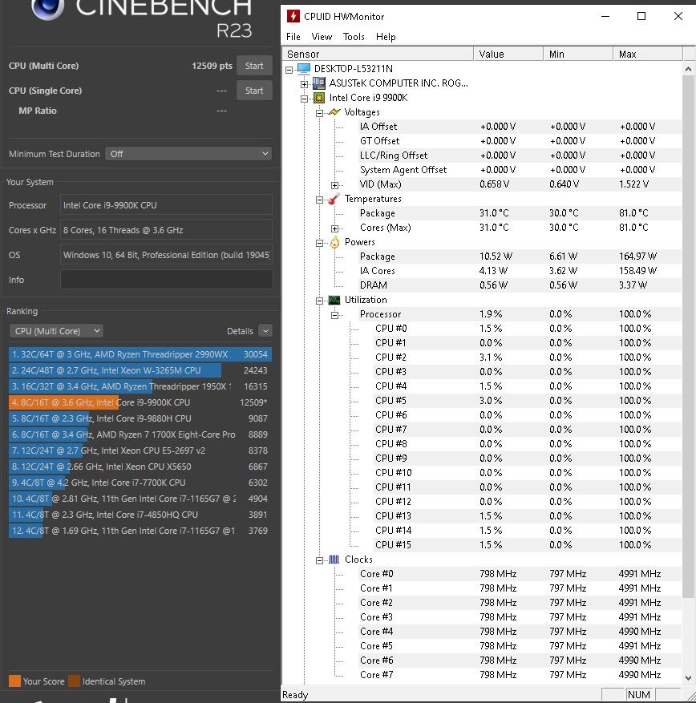Start the CPU (Single Core) test
This screenshot has width=696, height=703.
[254, 91]
